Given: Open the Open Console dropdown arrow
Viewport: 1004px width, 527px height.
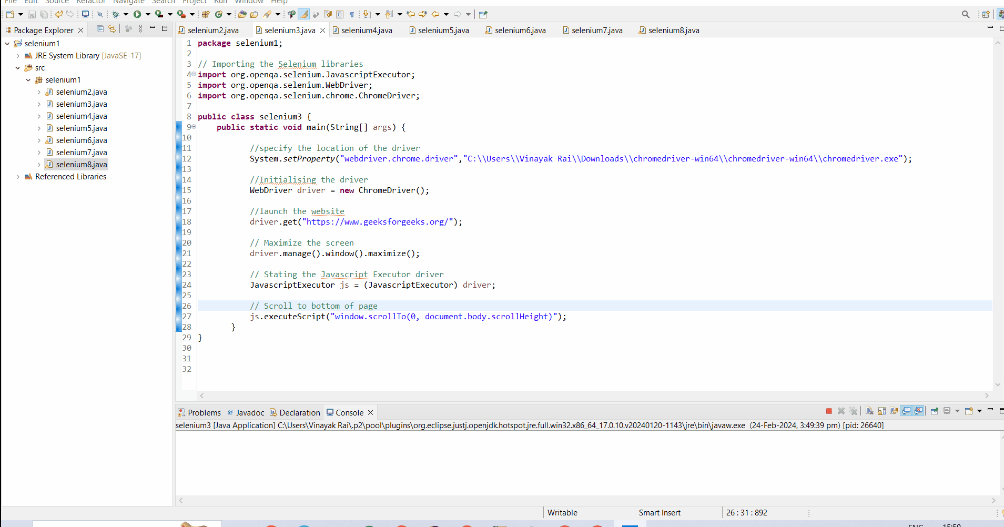Looking at the screenshot, I should (x=979, y=411).
